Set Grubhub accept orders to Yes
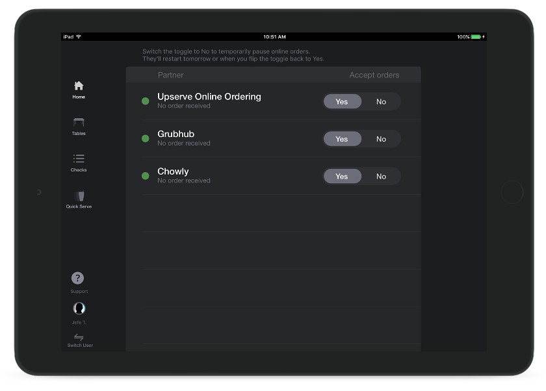The height and width of the screenshot is (391, 546). tap(343, 139)
